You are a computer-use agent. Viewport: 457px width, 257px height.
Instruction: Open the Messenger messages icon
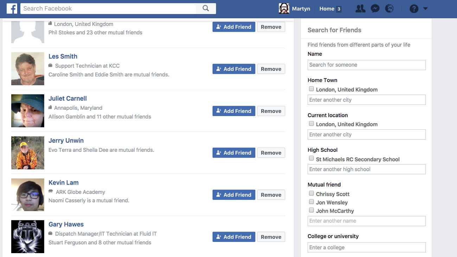coord(375,9)
